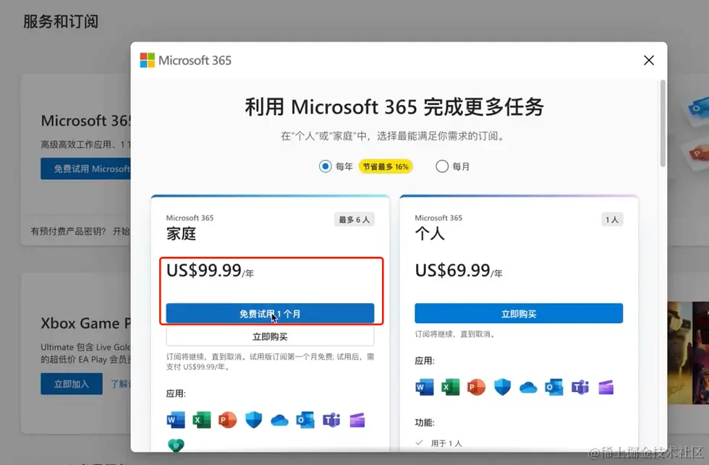The height and width of the screenshot is (465, 709).
Task: Click the Excel icon in Family plan
Action: [x=202, y=420]
